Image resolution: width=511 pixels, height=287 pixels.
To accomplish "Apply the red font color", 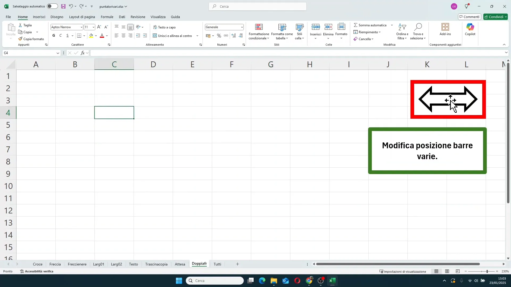I will tap(102, 36).
